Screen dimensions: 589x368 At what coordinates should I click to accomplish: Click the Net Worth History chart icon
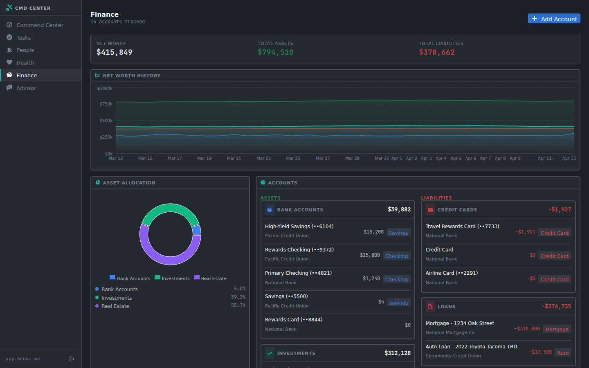click(x=98, y=75)
